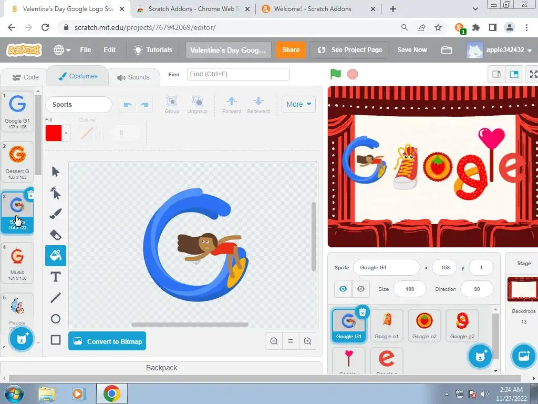Zoom out of the costume canvas

[274, 341]
